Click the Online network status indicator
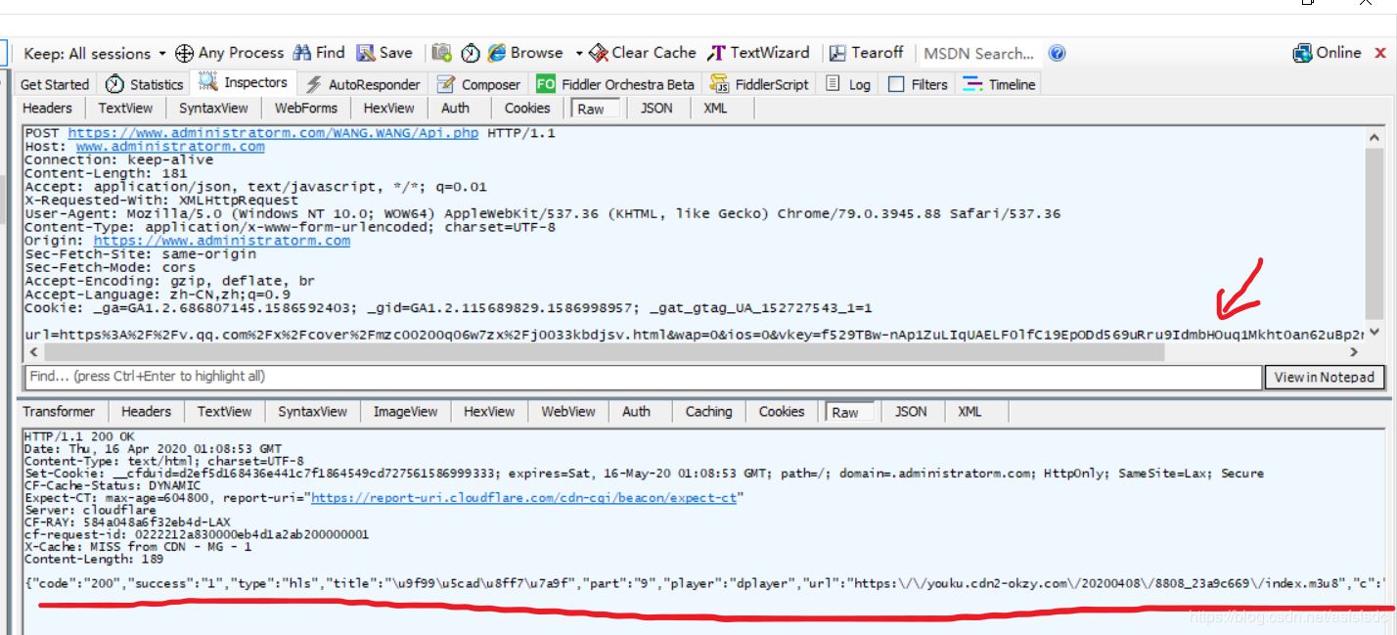The width and height of the screenshot is (1397, 635). (1328, 53)
